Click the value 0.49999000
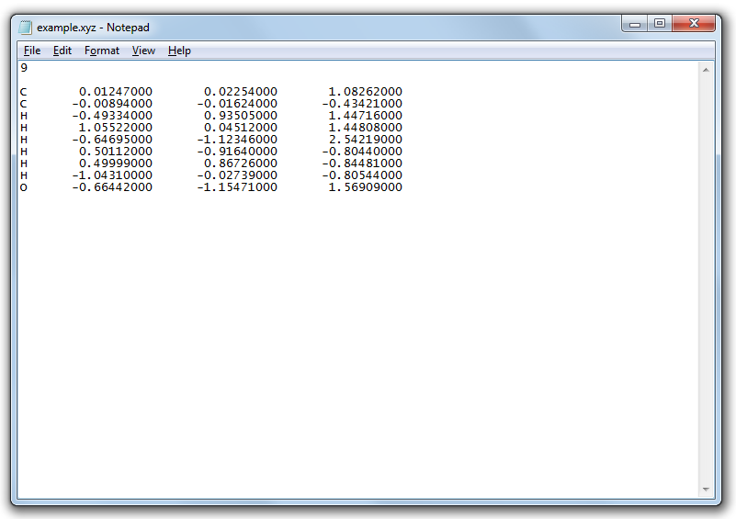 [x=116, y=164]
